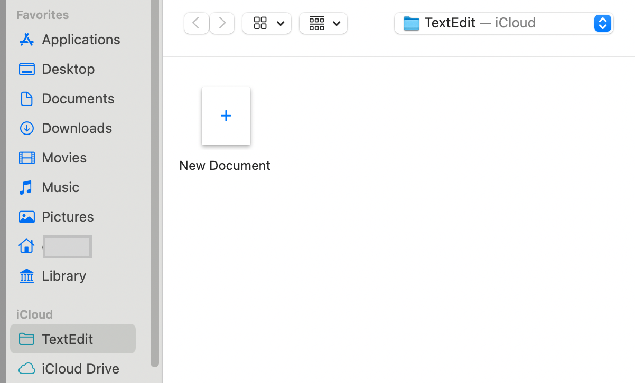The height and width of the screenshot is (383, 635).
Task: Select Pictures in Favorites
Action: point(73,217)
